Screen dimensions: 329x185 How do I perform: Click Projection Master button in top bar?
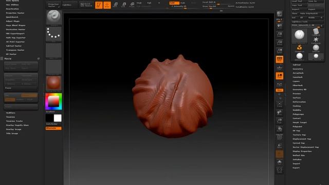pos(53,5)
